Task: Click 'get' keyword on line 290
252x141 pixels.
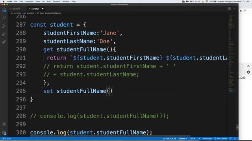Action: (x=48, y=50)
